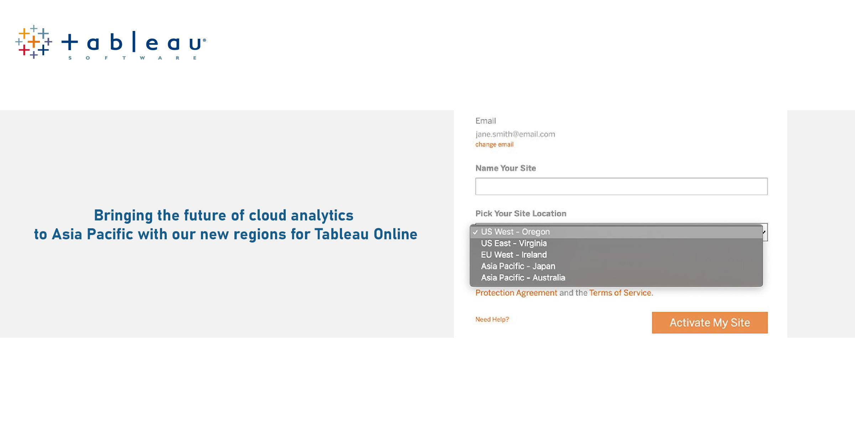The image size is (855, 448).
Task: Choose US East - Virginia as site location
Action: (x=513, y=244)
